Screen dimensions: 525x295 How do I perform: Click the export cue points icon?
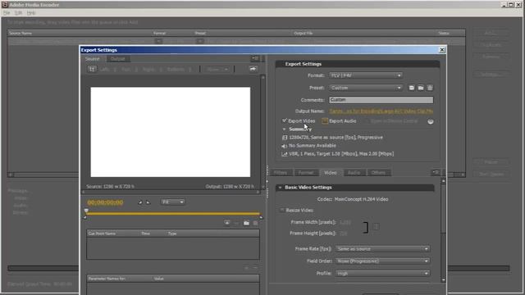(x=255, y=223)
